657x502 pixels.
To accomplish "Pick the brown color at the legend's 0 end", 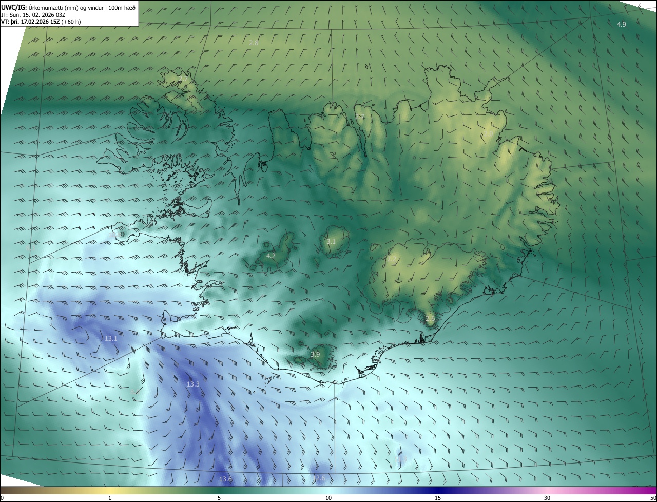I will pos(3,490).
